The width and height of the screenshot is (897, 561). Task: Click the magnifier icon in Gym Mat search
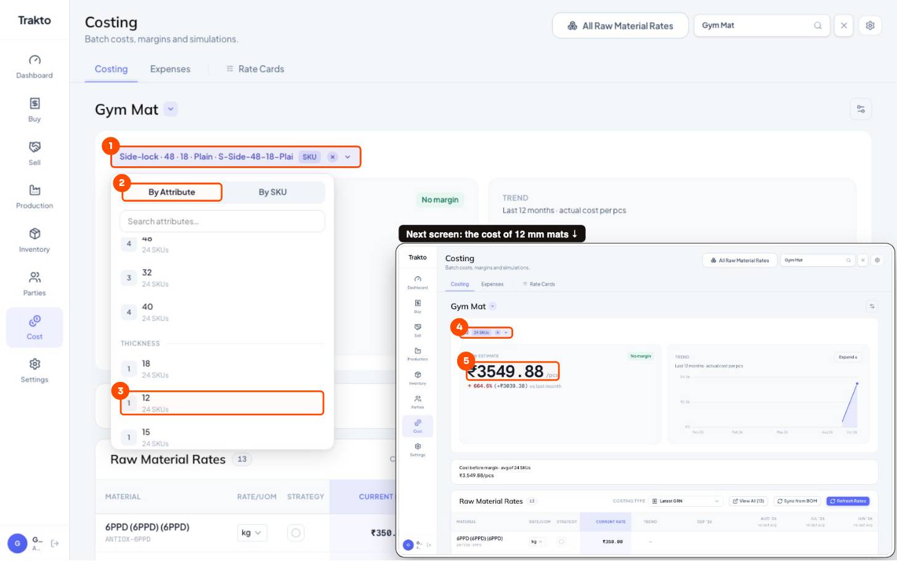point(818,26)
